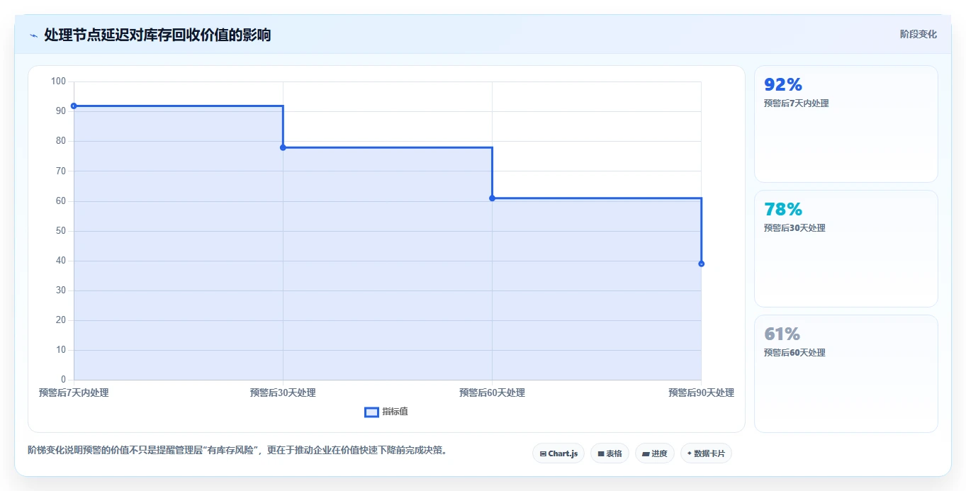Click the x-axis label 预警后30天处理
This screenshot has width=966, height=491.
click(283, 393)
